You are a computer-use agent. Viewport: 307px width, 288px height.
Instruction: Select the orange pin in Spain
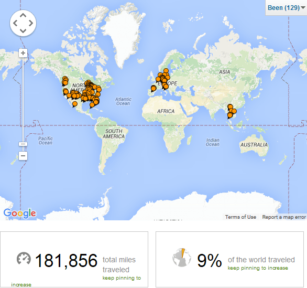(x=153, y=89)
